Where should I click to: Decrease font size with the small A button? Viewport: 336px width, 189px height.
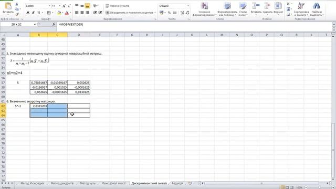coord(69,6)
